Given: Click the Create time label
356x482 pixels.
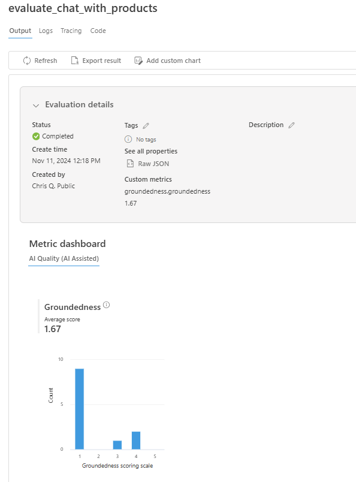Looking at the screenshot, I should click(x=50, y=149).
